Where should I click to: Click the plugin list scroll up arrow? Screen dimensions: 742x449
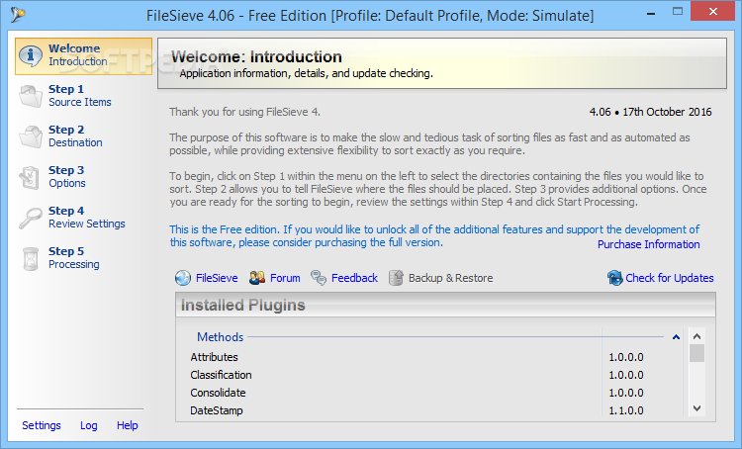pos(696,336)
